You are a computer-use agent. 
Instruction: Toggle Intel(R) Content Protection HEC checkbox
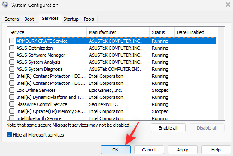point(12,76)
